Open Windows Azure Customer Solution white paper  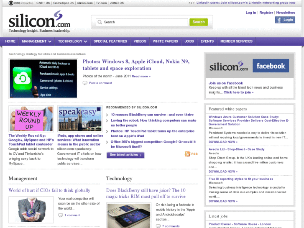(249, 120)
